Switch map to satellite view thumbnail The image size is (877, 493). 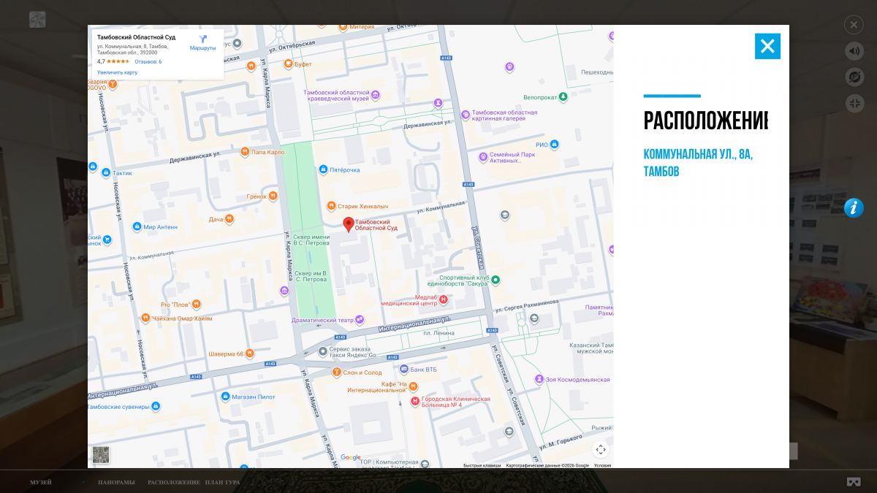click(x=101, y=454)
